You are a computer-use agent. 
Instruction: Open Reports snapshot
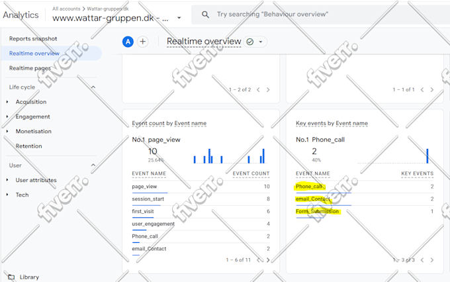click(33, 38)
